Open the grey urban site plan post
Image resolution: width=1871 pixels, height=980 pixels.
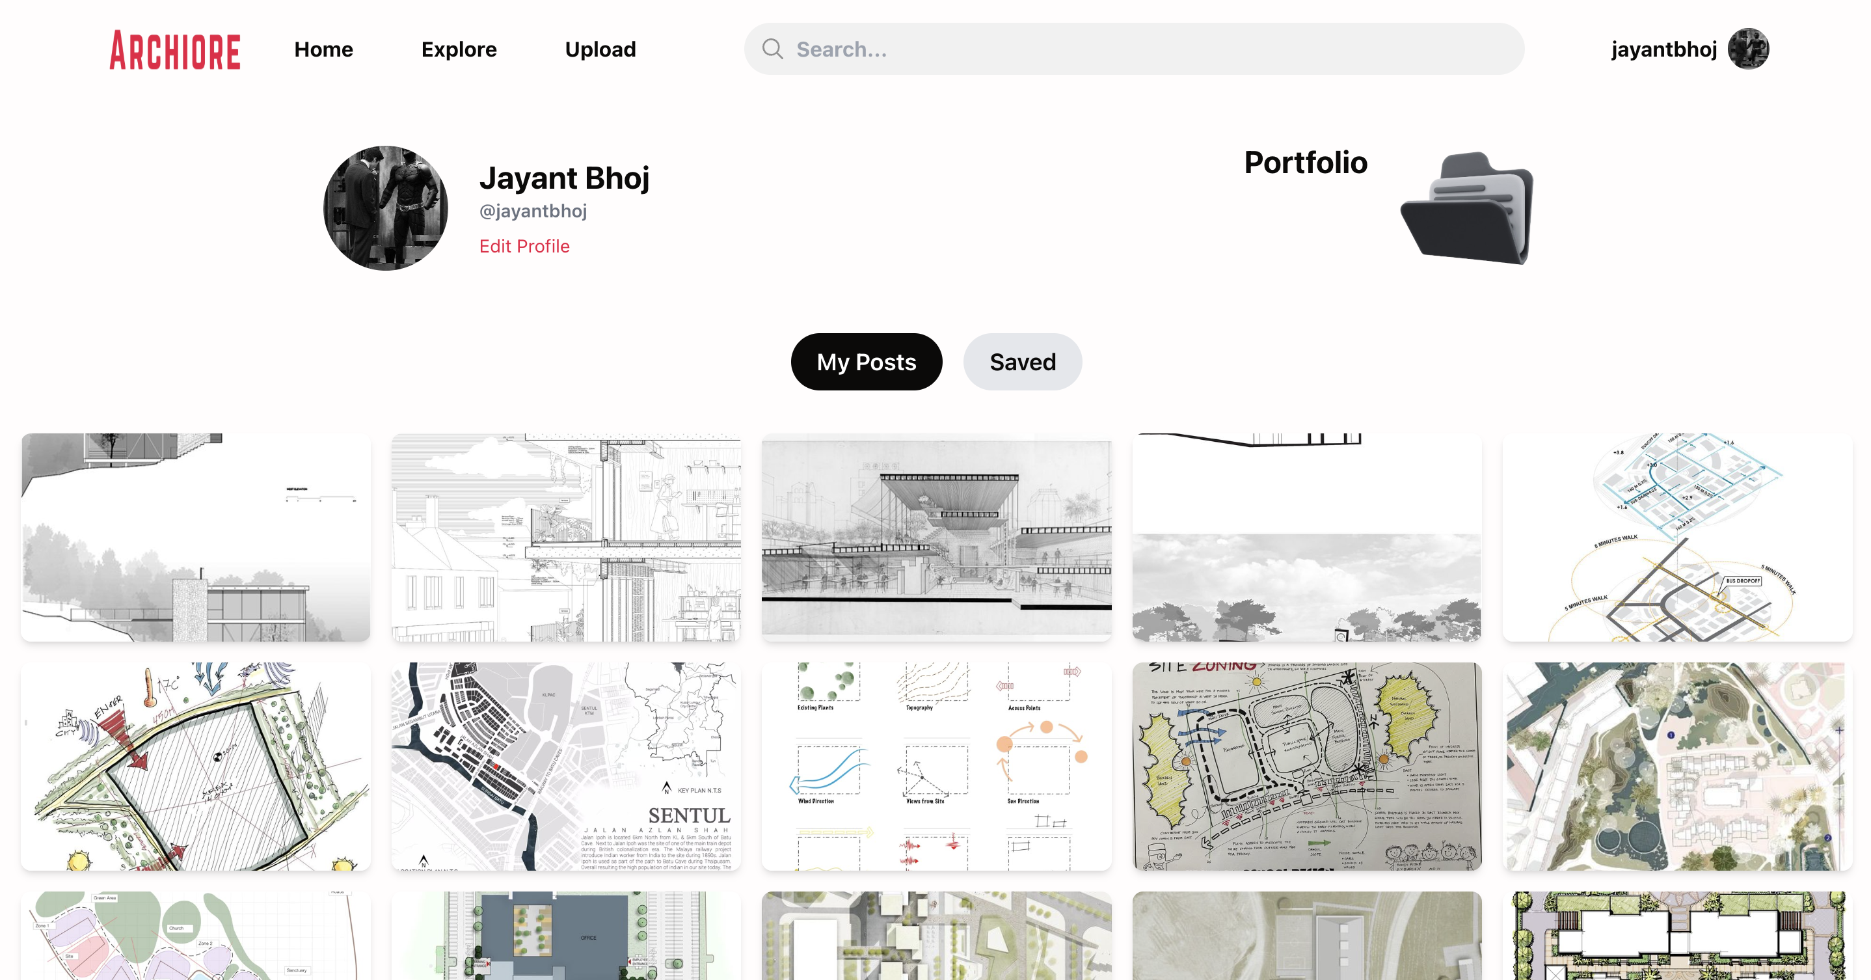coord(936,936)
